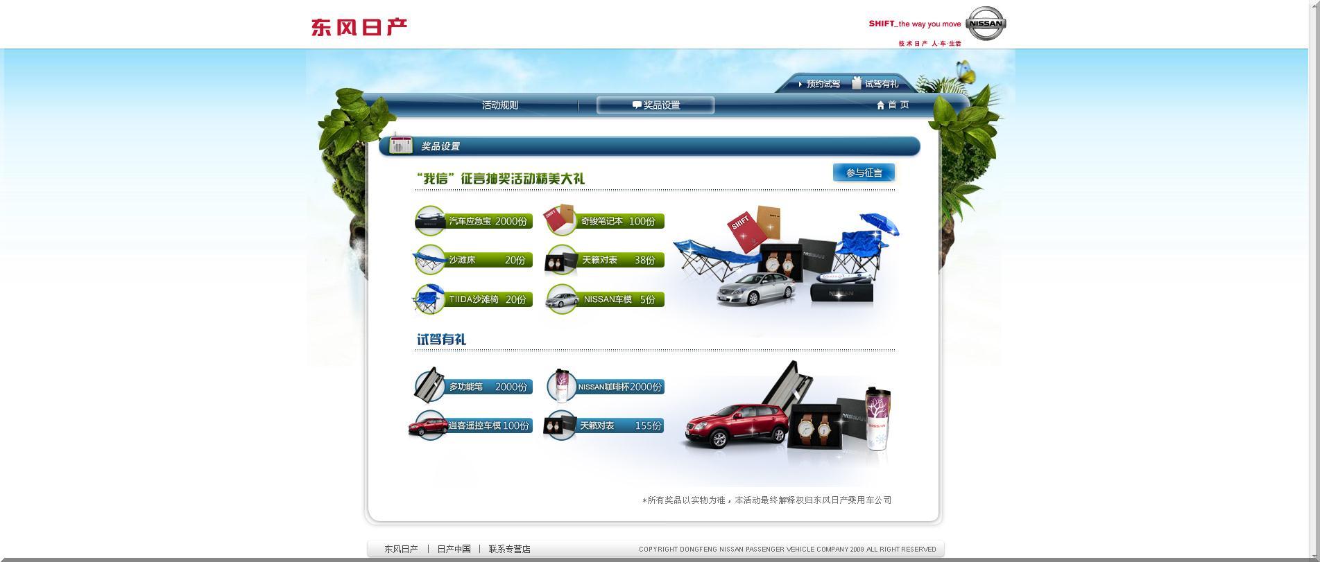
Task: Open the 日产中国 footer link
Action: 454,549
